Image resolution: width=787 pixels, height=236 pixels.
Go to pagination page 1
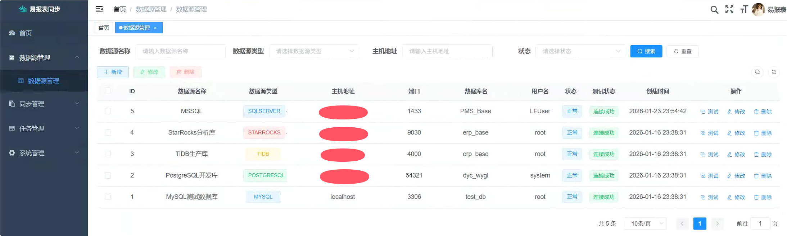(700, 223)
